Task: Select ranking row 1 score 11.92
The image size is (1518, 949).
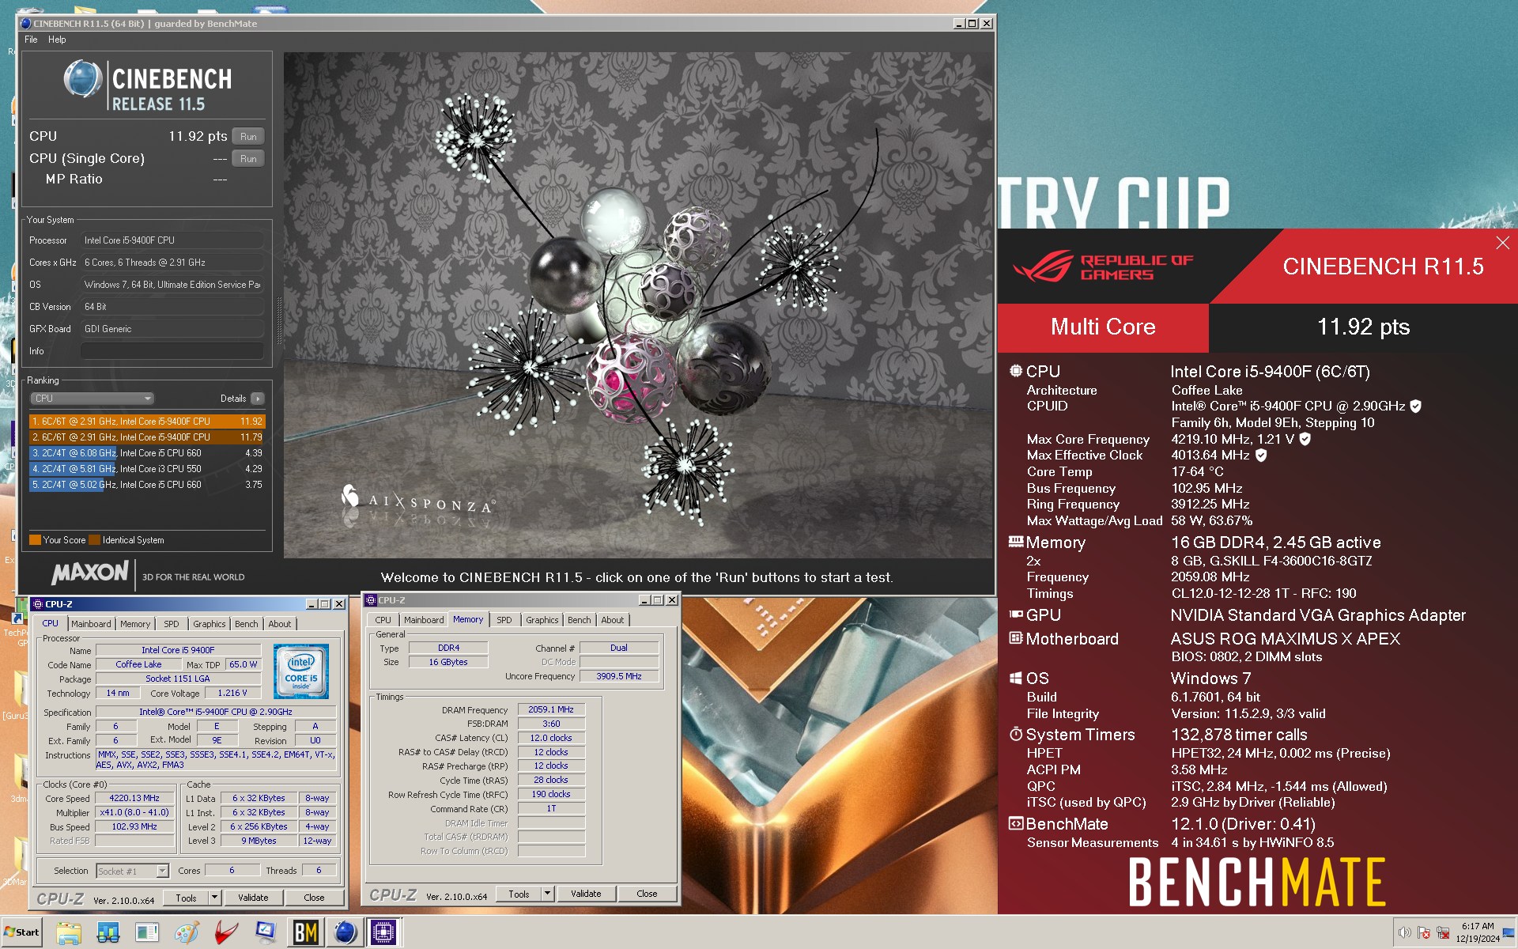Action: click(147, 422)
